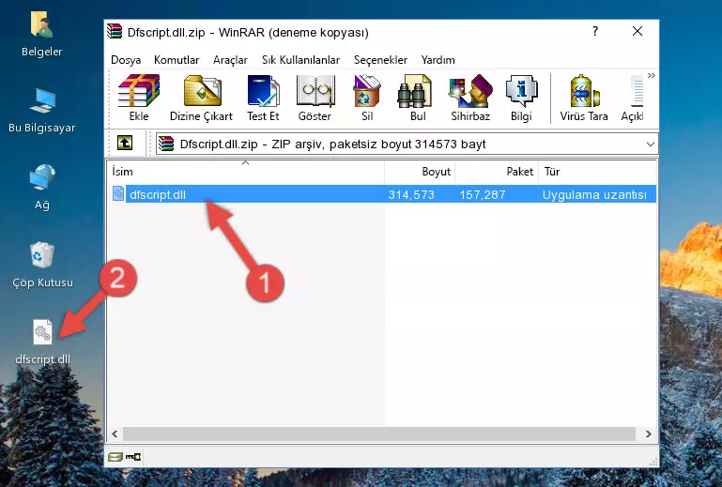Sort list by Boyut column
722x487 pixels.
(x=420, y=172)
